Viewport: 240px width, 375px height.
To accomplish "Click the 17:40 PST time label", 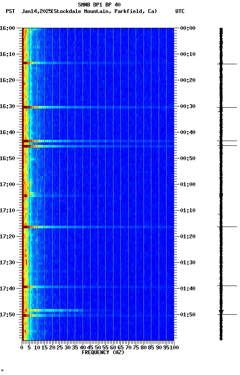I will (7, 289).
